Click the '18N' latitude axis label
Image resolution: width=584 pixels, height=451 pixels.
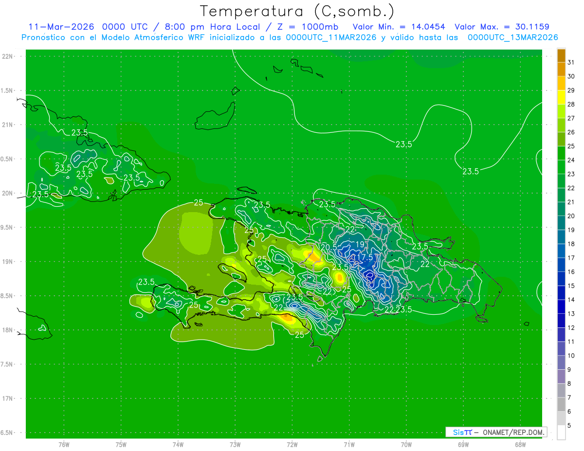coord(8,330)
